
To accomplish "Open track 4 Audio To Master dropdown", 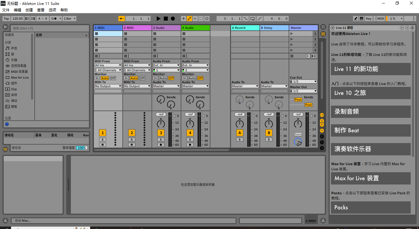I will pos(195,86).
